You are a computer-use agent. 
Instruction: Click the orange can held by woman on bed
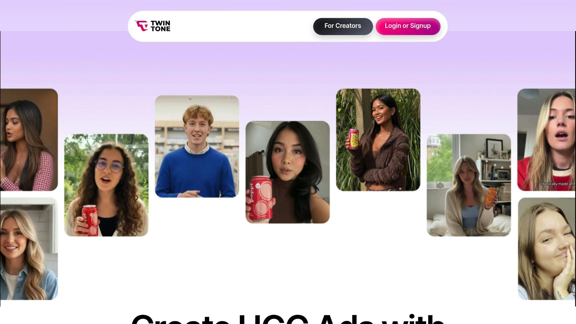click(x=491, y=196)
